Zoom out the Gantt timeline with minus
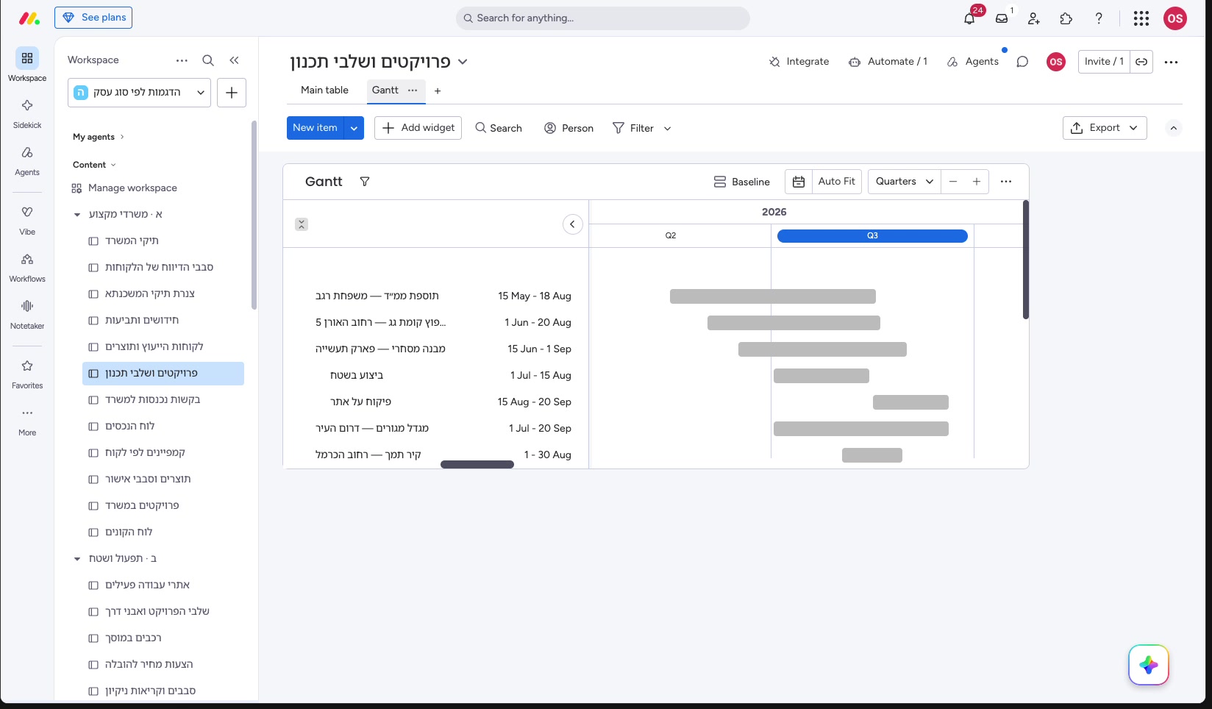The width and height of the screenshot is (1212, 709). point(953,182)
